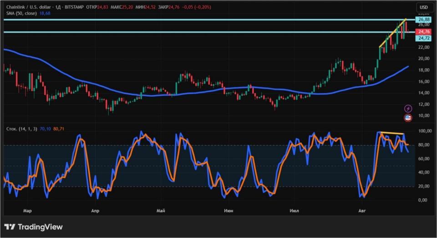Click the Мар label on time axis
Viewport: 437px width, 238px height.
[28, 211]
